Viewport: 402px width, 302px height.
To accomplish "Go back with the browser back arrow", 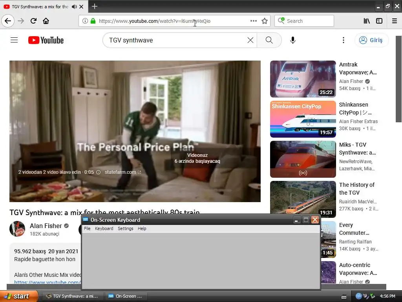I will pos(8,21).
